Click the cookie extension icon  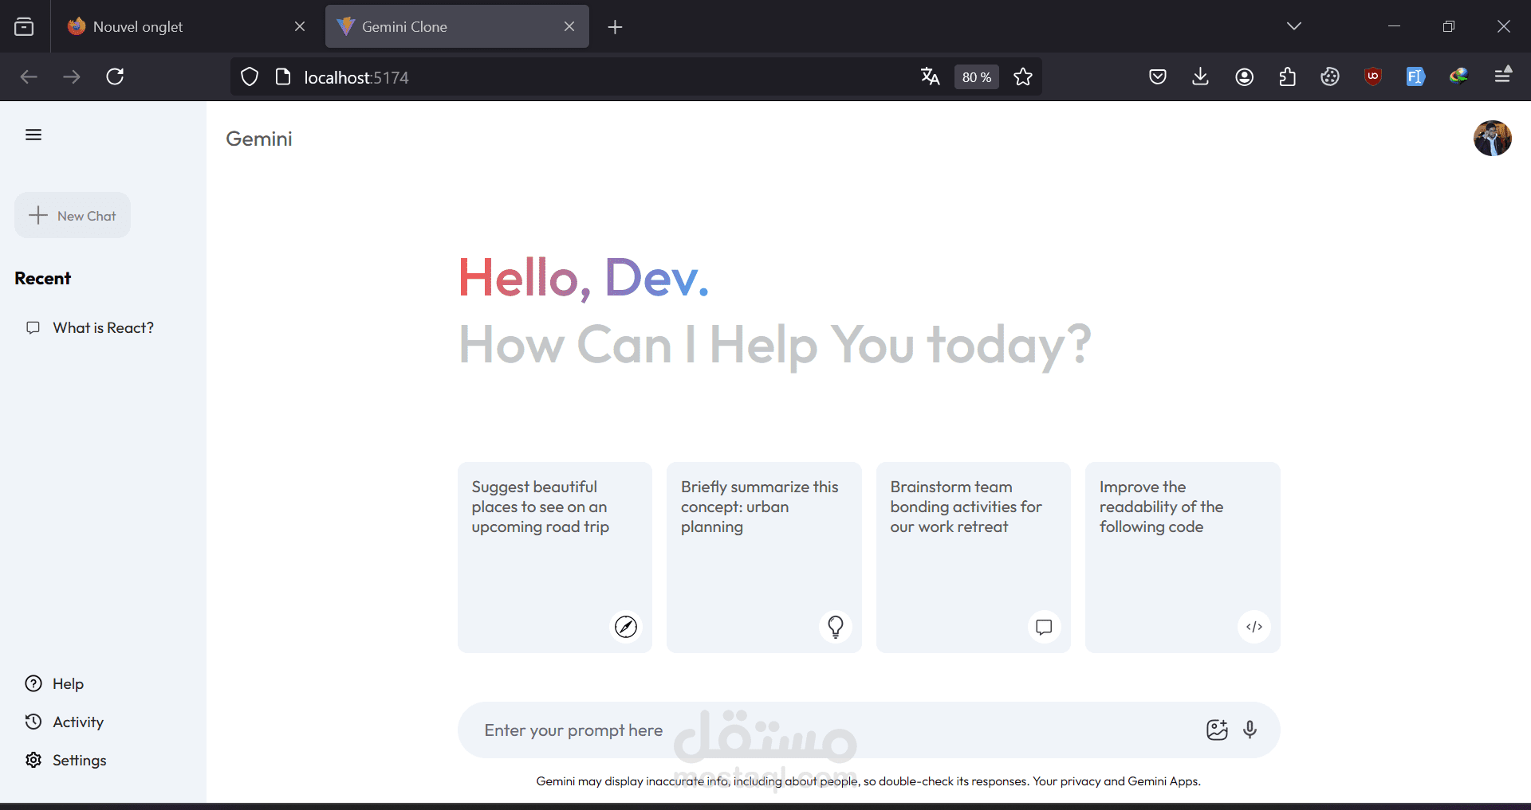(1330, 76)
